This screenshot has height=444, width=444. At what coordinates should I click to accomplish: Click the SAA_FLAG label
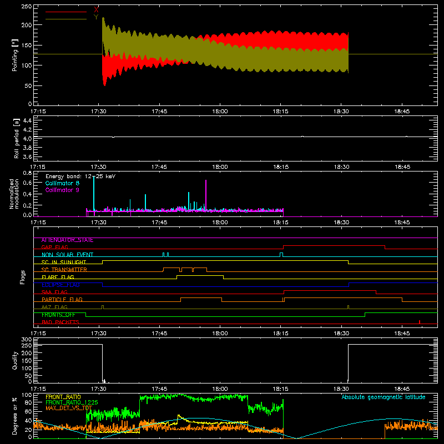point(54,292)
